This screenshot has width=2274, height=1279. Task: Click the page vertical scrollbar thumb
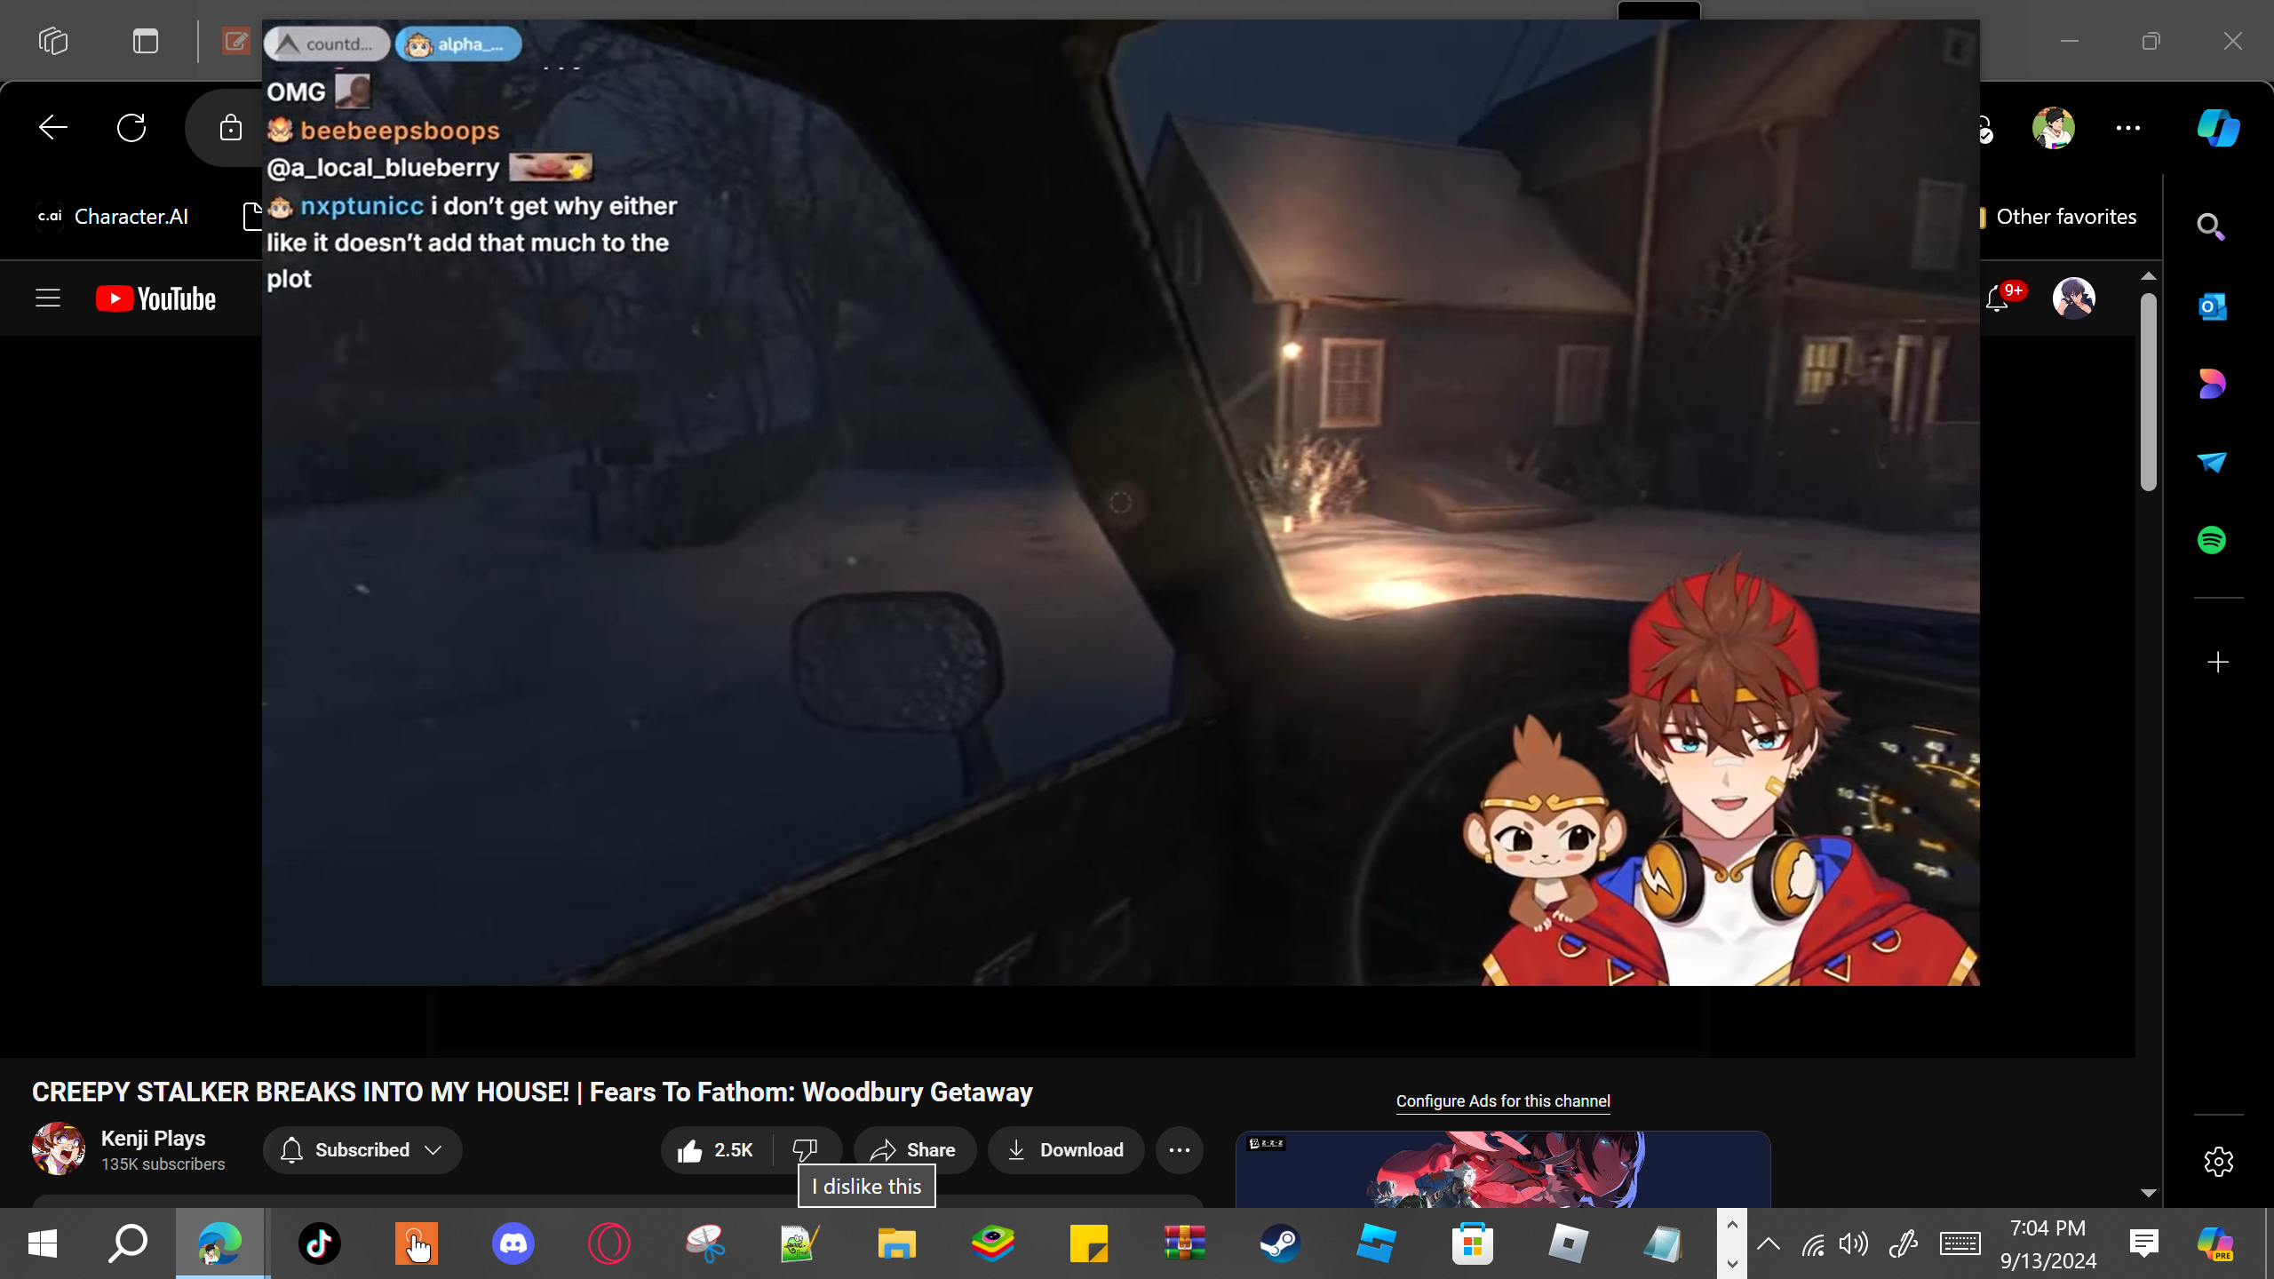[x=2149, y=391]
